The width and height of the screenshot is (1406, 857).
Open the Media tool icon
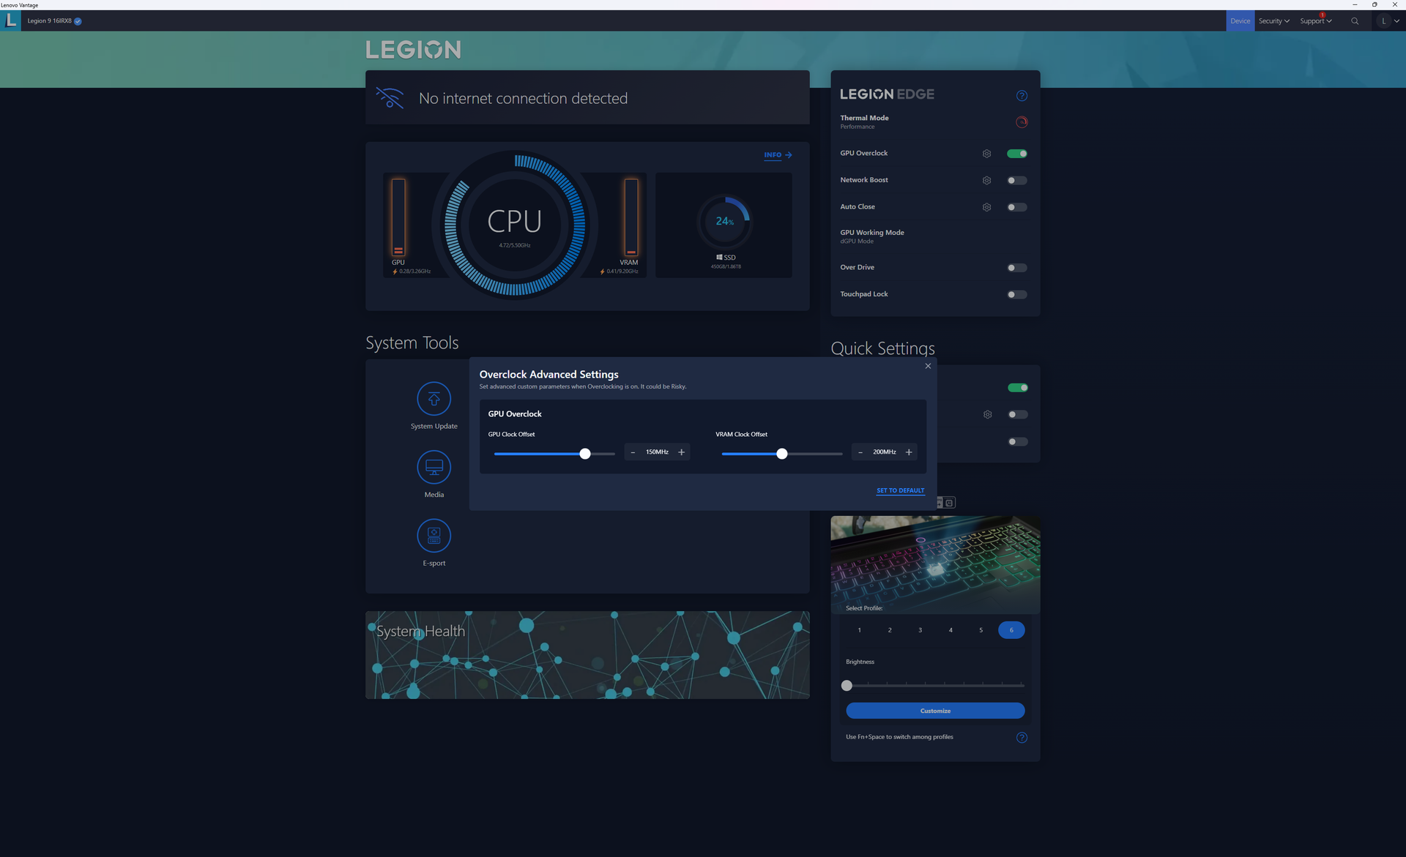pyautogui.click(x=434, y=467)
